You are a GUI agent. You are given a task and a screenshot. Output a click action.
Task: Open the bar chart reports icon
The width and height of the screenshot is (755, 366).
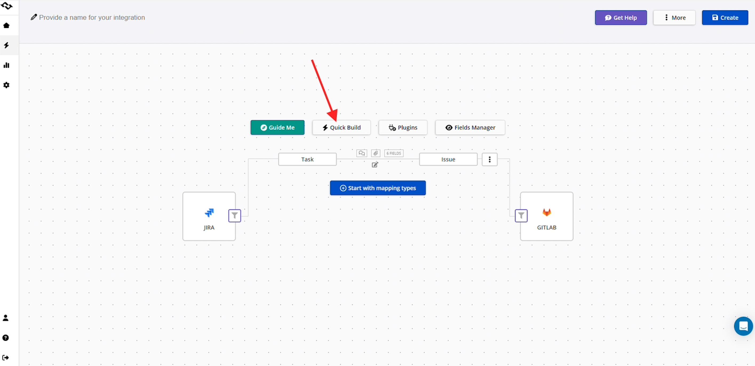[x=6, y=65]
